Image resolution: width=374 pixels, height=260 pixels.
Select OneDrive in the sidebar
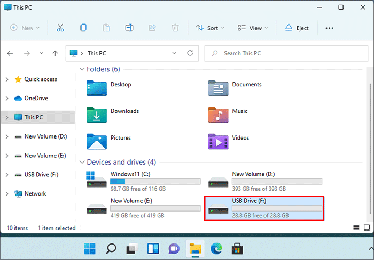(x=36, y=99)
